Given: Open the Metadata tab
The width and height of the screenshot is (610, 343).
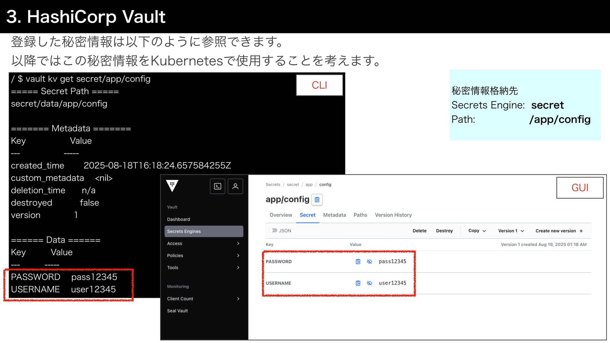Looking at the screenshot, I should click(335, 215).
